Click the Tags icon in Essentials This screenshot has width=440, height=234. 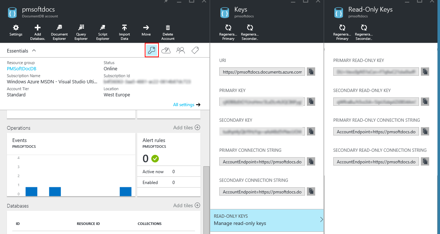click(195, 50)
